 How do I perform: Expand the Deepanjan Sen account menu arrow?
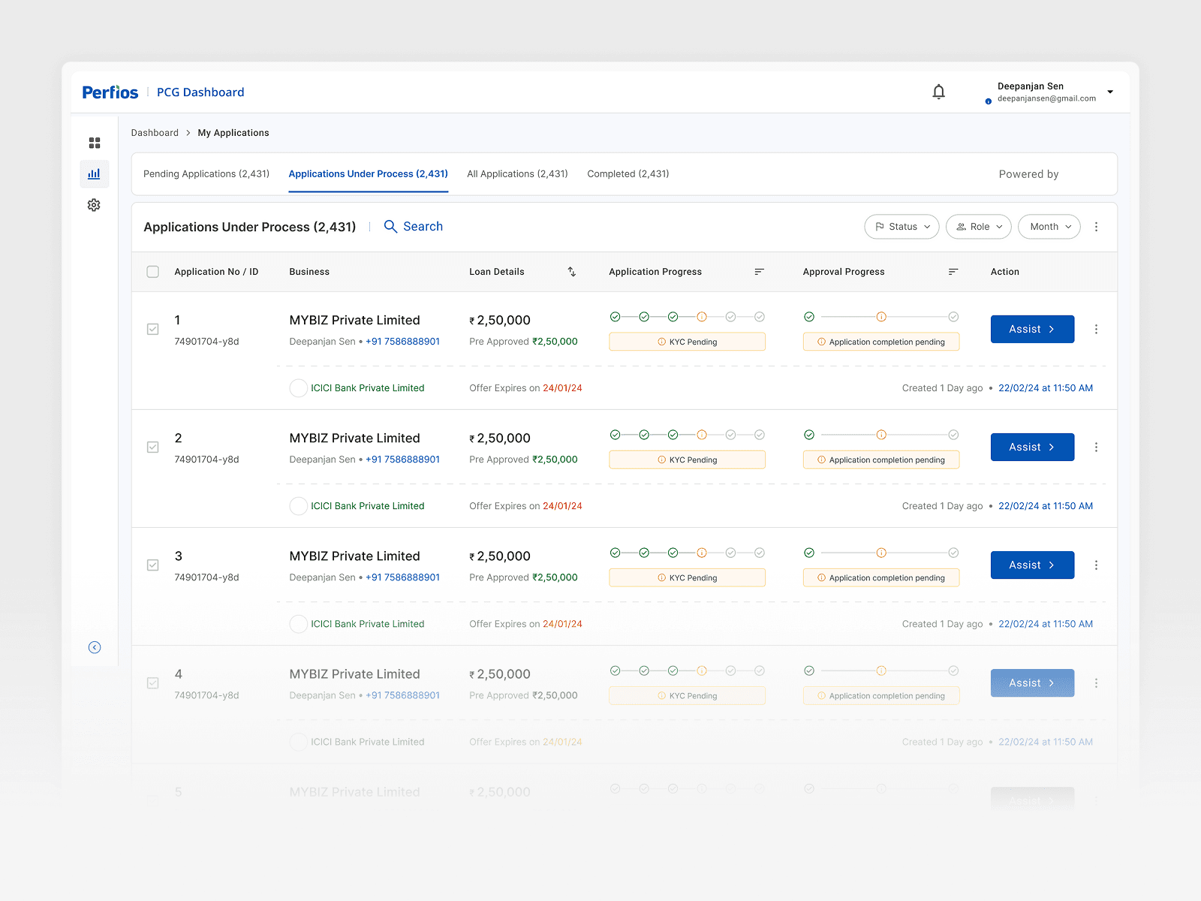pyautogui.click(x=1110, y=92)
